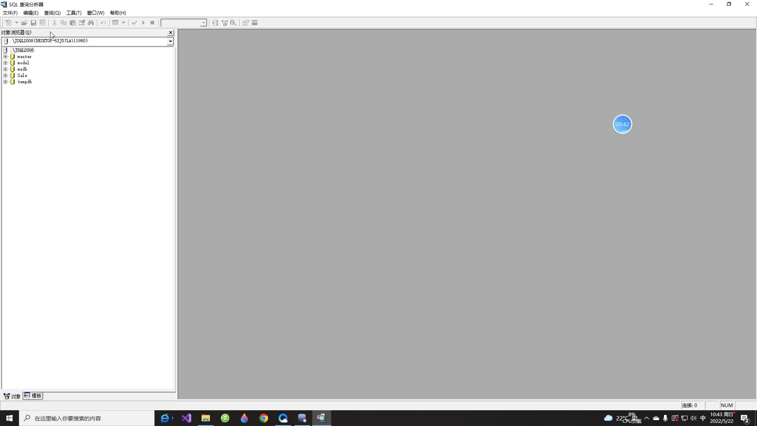757x426 pixels.
Task: Click the SQL Query Analyzer taskbar icon
Action: pos(322,418)
